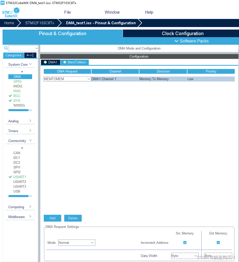
Task: Select the MemToMem tab
Action: click(x=75, y=62)
